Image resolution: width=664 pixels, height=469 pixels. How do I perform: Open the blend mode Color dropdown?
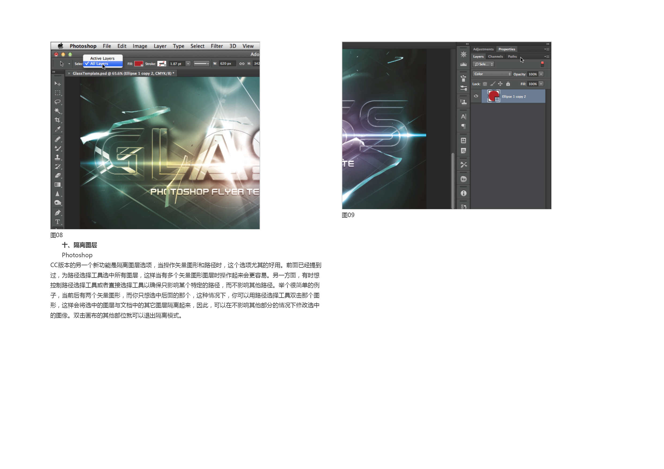coord(492,74)
